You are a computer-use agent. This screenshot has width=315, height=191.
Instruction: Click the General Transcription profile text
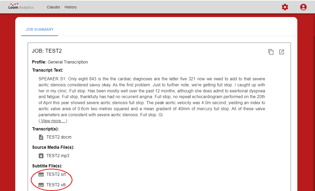[x=68, y=62]
